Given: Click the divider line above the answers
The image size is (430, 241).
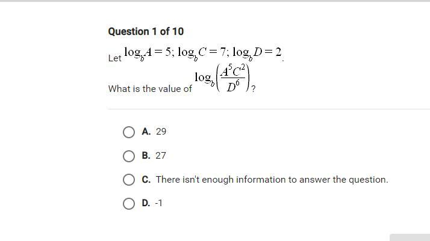Looking at the screenshot, I should [269, 109].
